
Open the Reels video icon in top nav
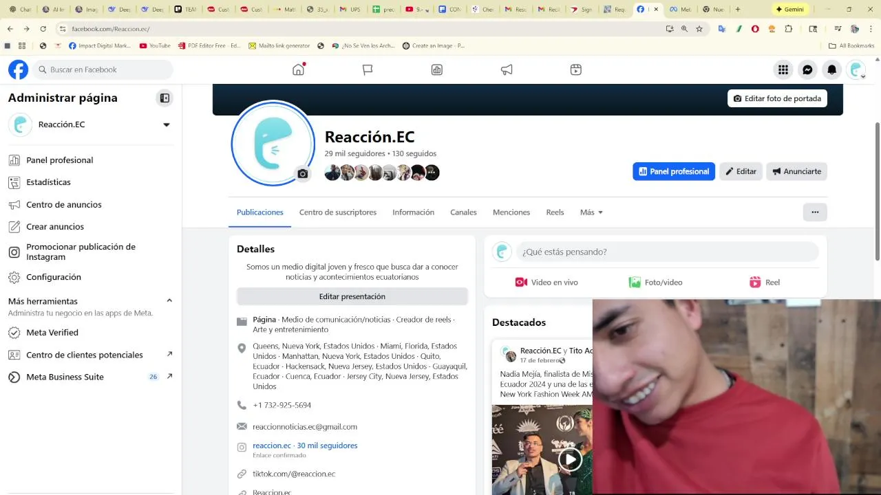tap(576, 69)
